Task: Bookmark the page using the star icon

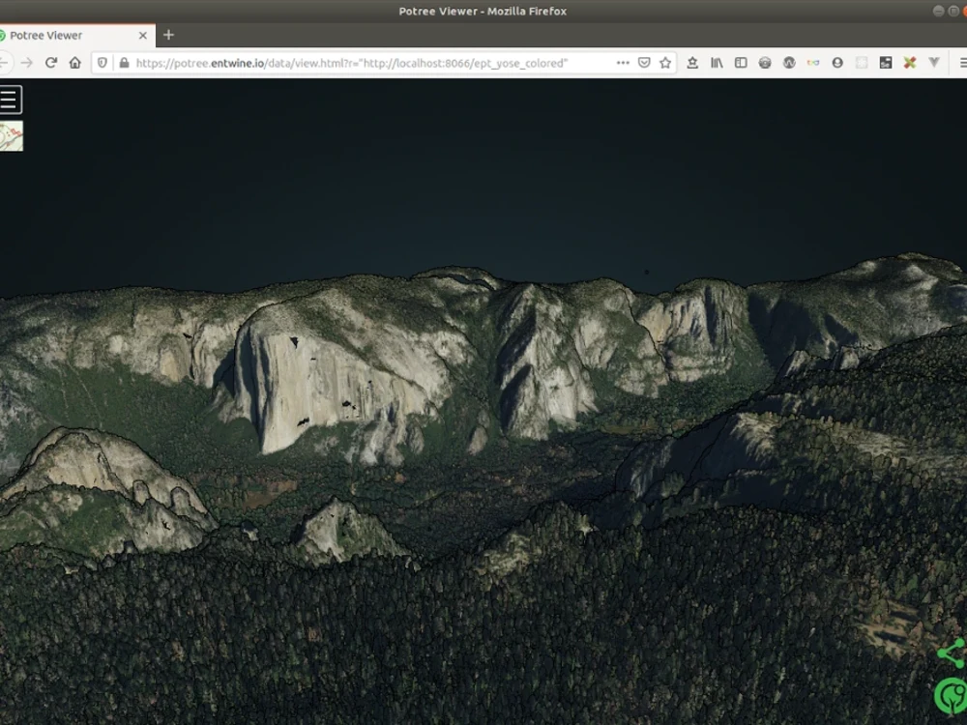Action: point(664,61)
